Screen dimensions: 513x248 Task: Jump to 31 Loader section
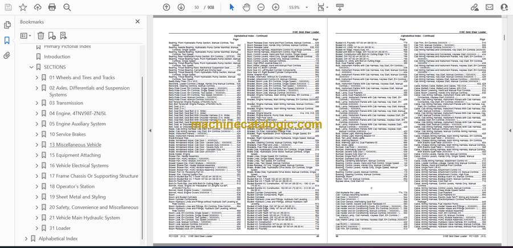[60, 229]
